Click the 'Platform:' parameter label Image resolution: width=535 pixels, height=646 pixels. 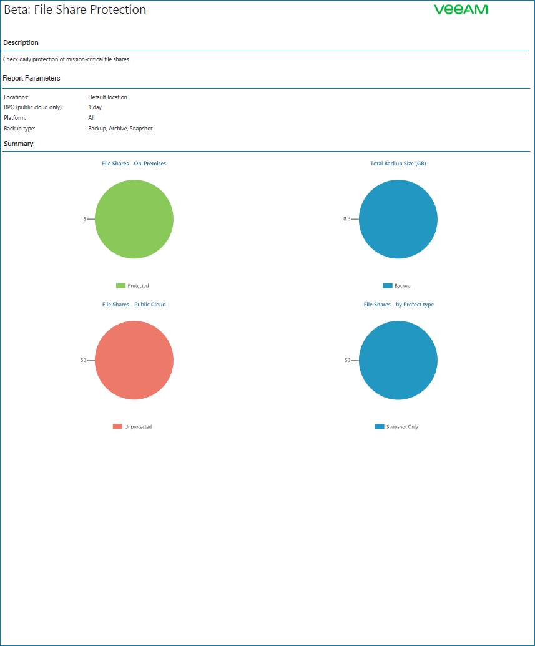pyautogui.click(x=15, y=118)
